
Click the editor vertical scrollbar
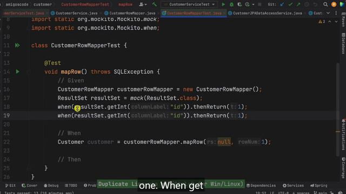[338, 109]
